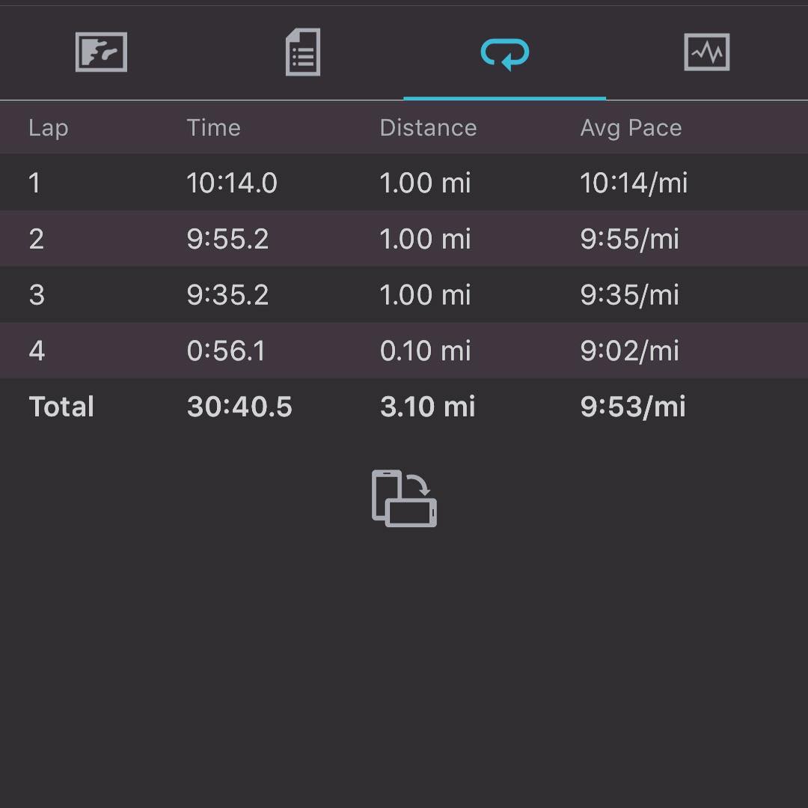Tap the Total row label

point(61,407)
